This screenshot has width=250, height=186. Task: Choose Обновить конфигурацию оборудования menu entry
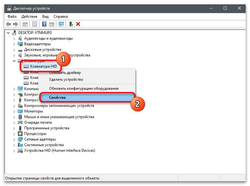(x=87, y=88)
